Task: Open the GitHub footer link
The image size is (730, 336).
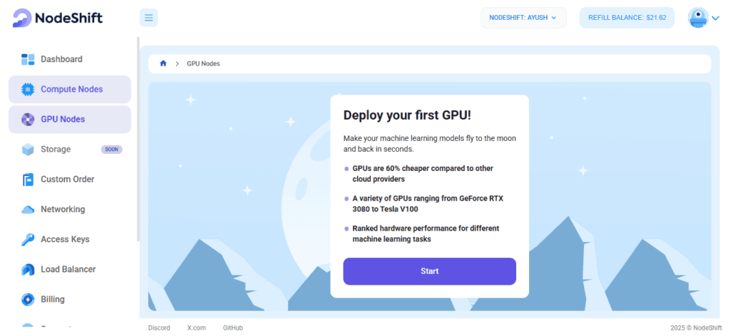Action: click(x=233, y=327)
